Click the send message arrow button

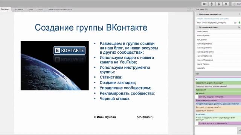click(239, 130)
